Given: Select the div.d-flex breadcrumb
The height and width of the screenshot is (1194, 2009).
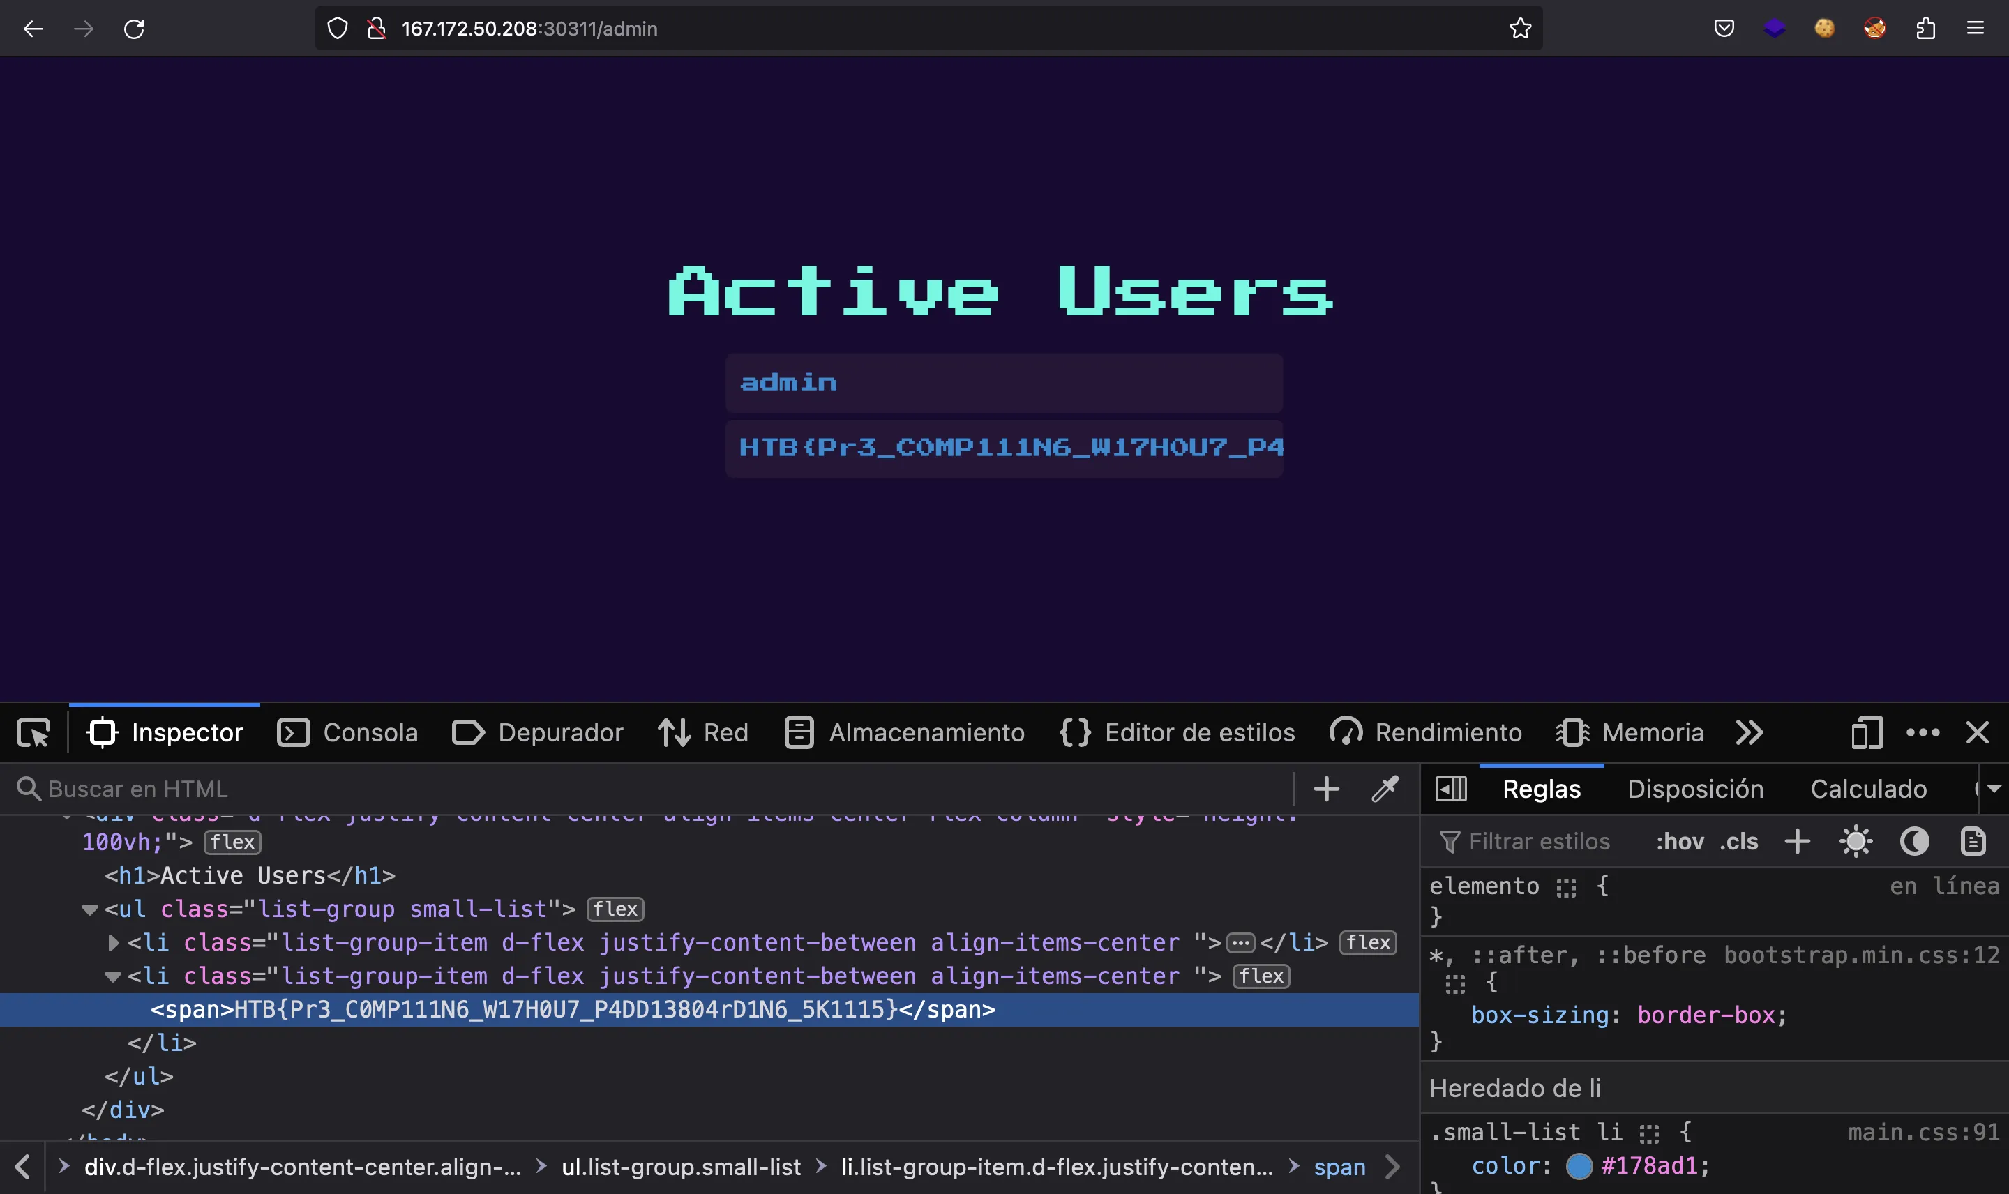Looking at the screenshot, I should [x=303, y=1167].
